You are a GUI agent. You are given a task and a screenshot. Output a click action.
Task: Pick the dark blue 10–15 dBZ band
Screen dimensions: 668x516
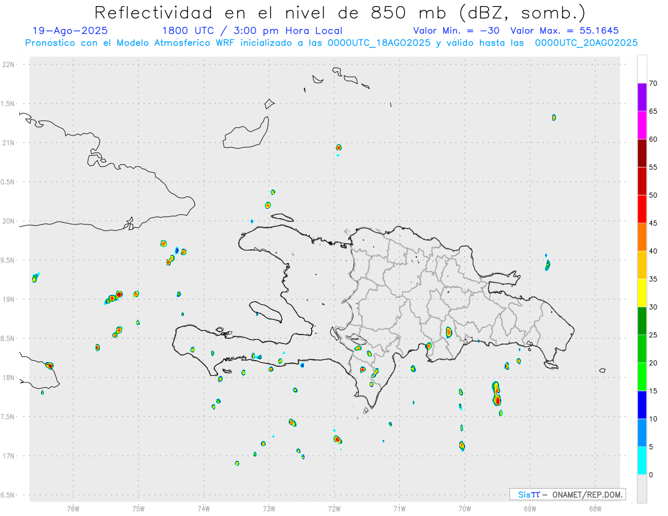coord(642,405)
